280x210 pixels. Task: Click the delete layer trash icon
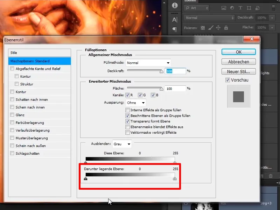[271, 176]
